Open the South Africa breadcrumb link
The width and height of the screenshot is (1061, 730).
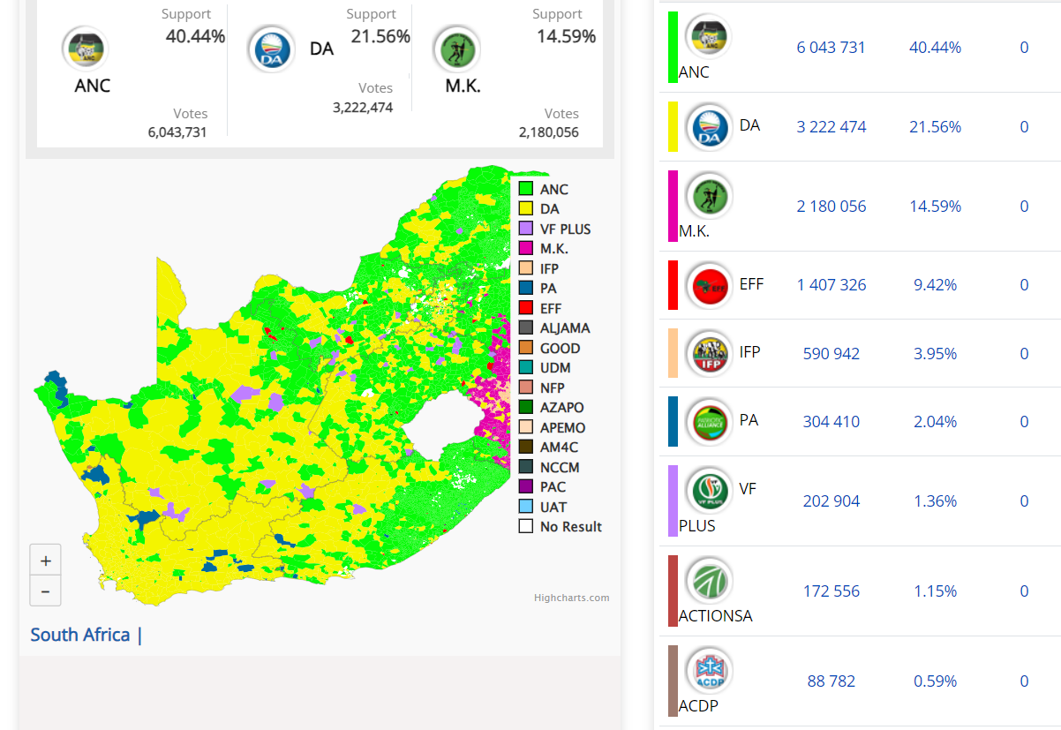[x=79, y=635]
